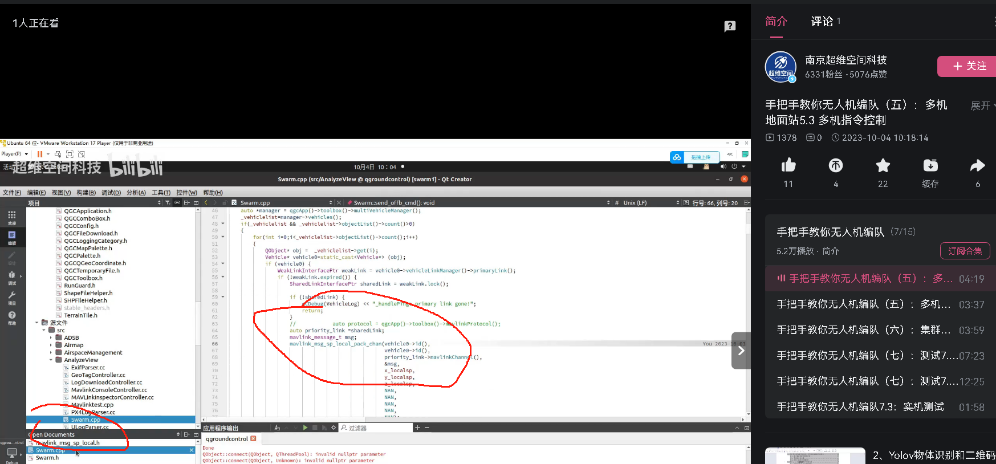Pause the VMware virtual machine
Viewport: 996px width, 464px height.
click(x=40, y=154)
